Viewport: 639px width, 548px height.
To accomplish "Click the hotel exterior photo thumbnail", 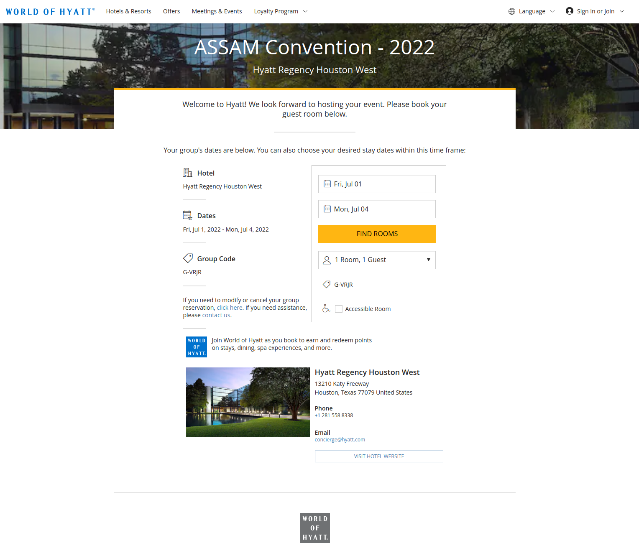I will click(248, 402).
